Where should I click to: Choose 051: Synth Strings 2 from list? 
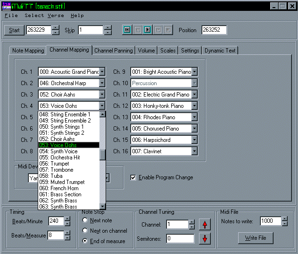click(x=69, y=133)
